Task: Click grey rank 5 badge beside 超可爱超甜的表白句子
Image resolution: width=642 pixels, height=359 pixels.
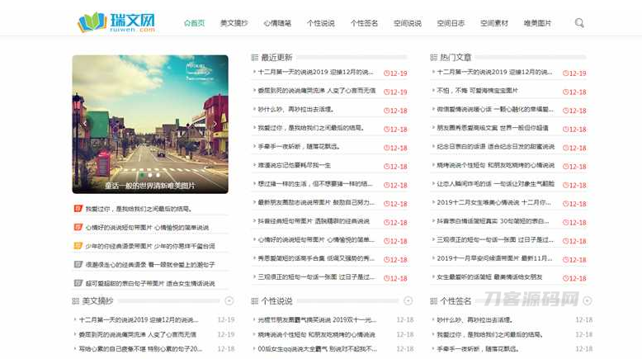Action: point(78,283)
